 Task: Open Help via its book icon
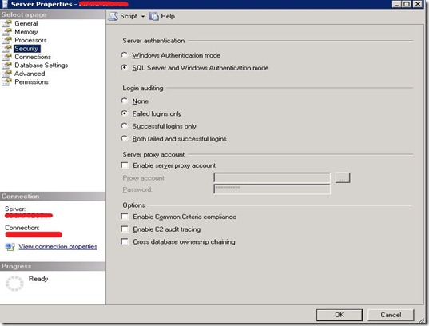coord(153,17)
